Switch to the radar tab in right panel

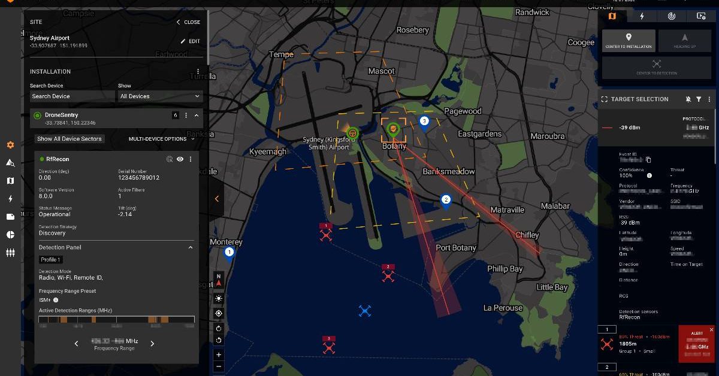672,16
